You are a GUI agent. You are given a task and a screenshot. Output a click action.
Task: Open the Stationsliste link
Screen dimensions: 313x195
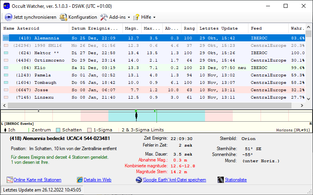pyautogui.click(x=236, y=180)
